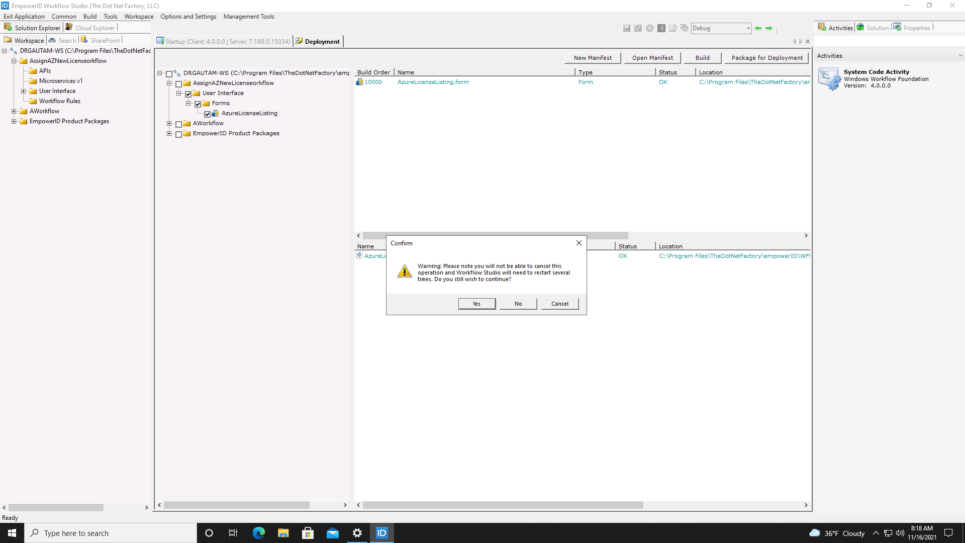Uncheck the User Interface checkbox

(x=188, y=94)
